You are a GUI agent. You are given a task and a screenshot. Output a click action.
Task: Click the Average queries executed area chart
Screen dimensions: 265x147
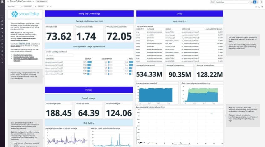click(x=155, y=95)
